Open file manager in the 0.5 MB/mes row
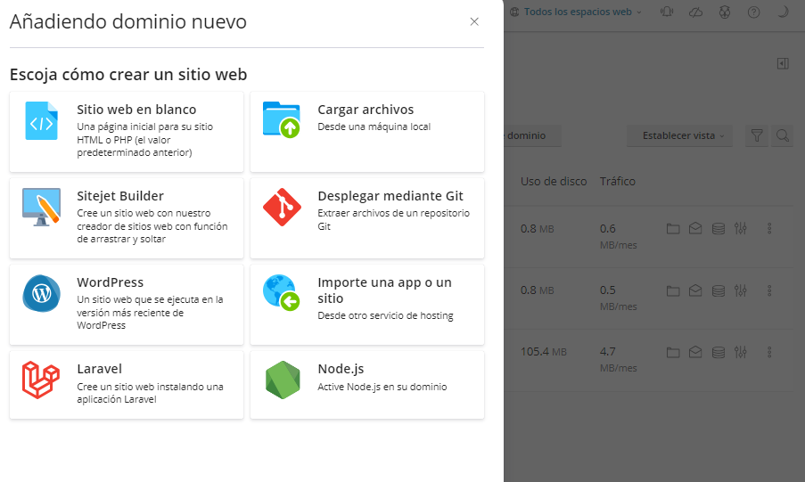This screenshot has width=805, height=482. [x=673, y=291]
